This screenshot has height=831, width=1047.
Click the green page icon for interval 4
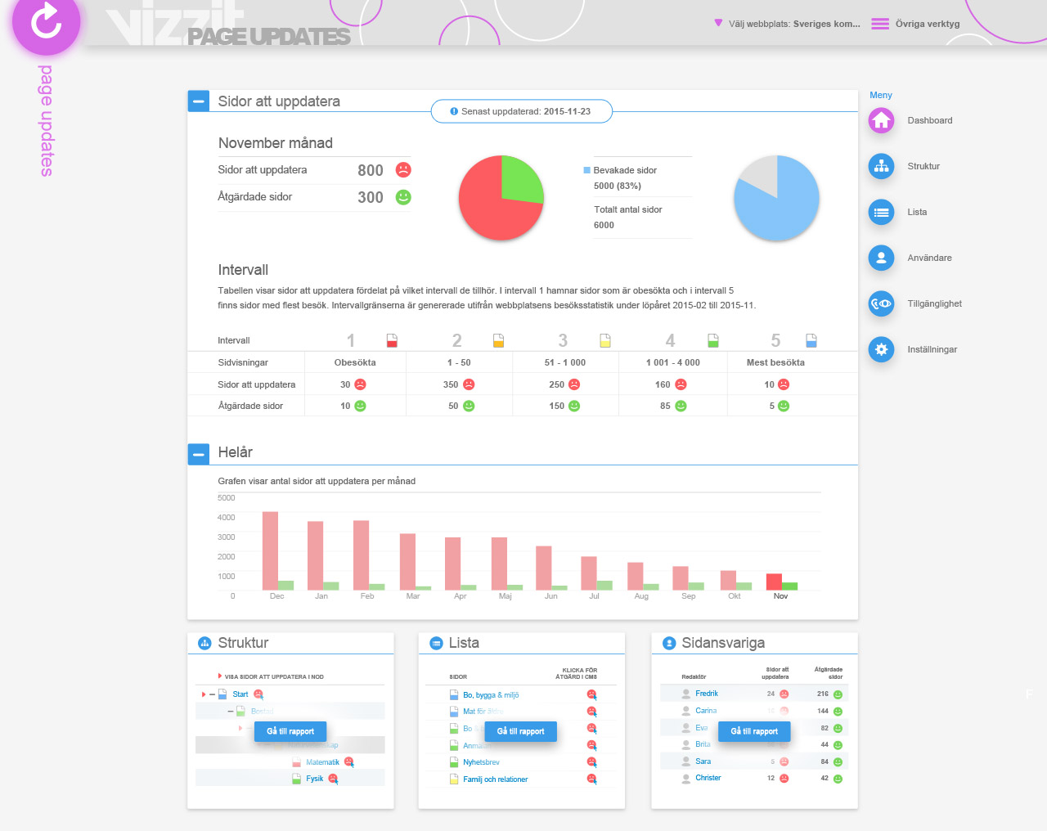pyautogui.click(x=712, y=340)
